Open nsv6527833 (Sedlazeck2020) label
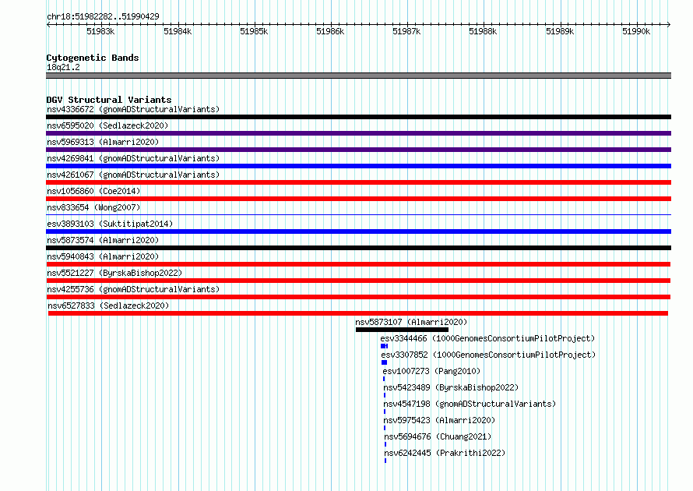The height and width of the screenshot is (491, 693). [108, 306]
